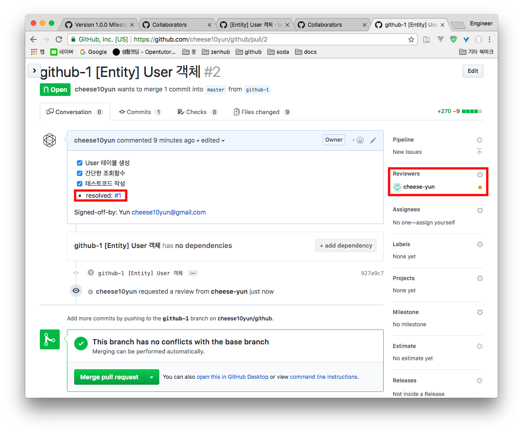Expand ZenHub sidebar arrow toggle
The width and height of the screenshot is (523, 434).
pos(34,71)
